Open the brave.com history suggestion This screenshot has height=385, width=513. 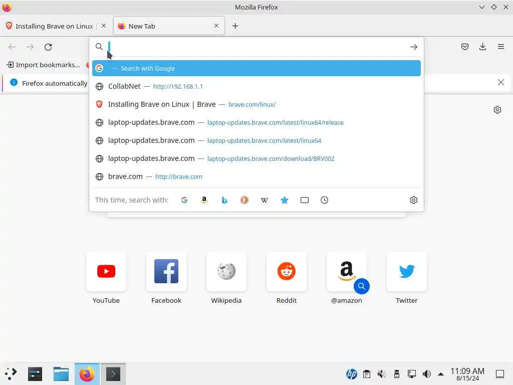(x=256, y=176)
